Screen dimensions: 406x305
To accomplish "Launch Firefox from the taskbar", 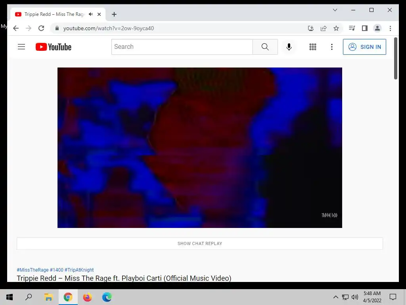I will coord(87,297).
